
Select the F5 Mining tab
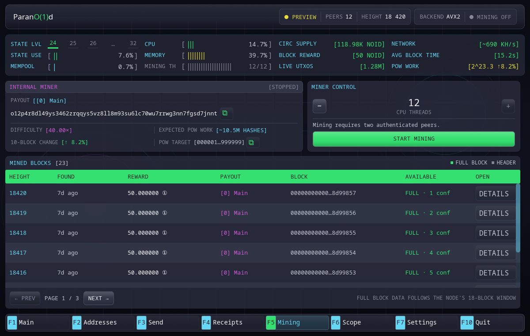tap(297, 322)
